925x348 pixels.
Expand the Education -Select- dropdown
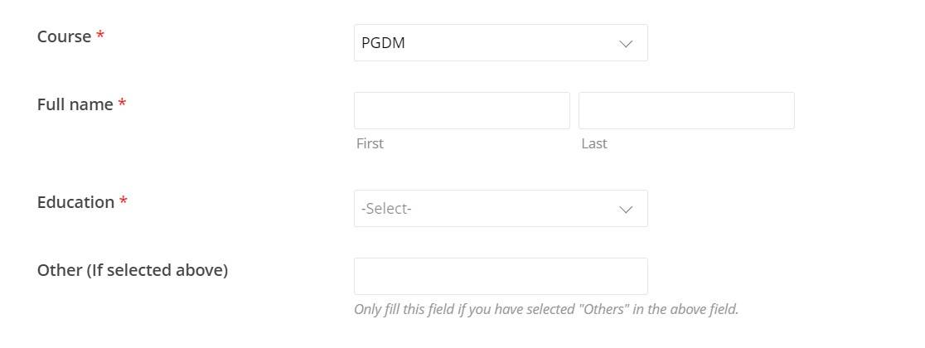click(500, 209)
